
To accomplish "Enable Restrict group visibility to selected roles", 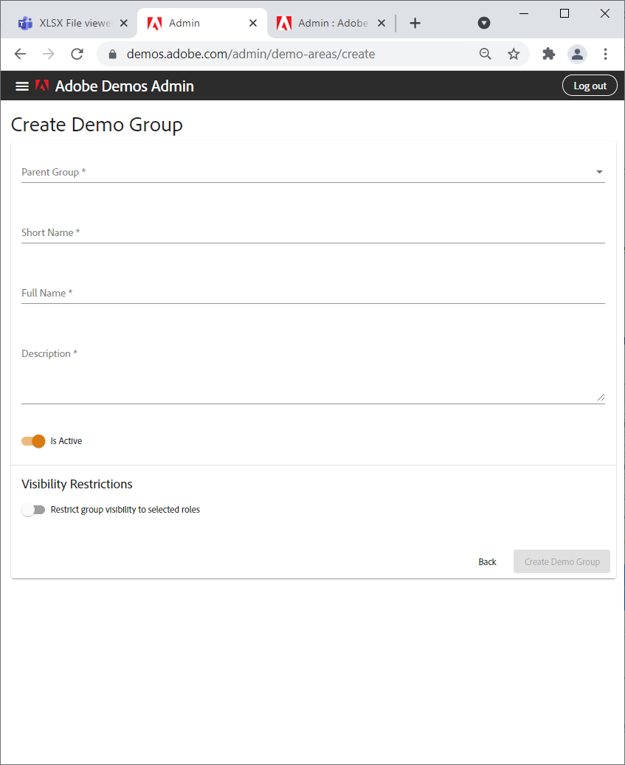I will (33, 510).
